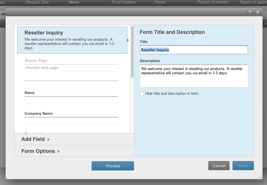Click the arrow next to Add Field

pos(48,139)
